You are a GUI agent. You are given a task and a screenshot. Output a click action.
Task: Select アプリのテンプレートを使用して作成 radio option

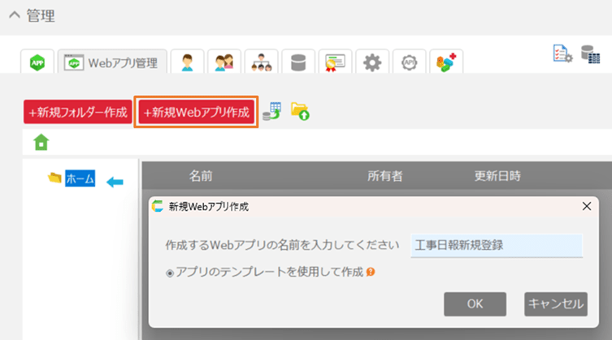pos(169,273)
